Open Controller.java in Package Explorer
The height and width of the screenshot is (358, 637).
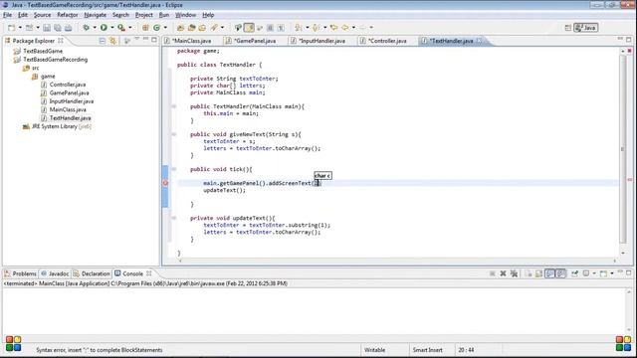(68, 85)
